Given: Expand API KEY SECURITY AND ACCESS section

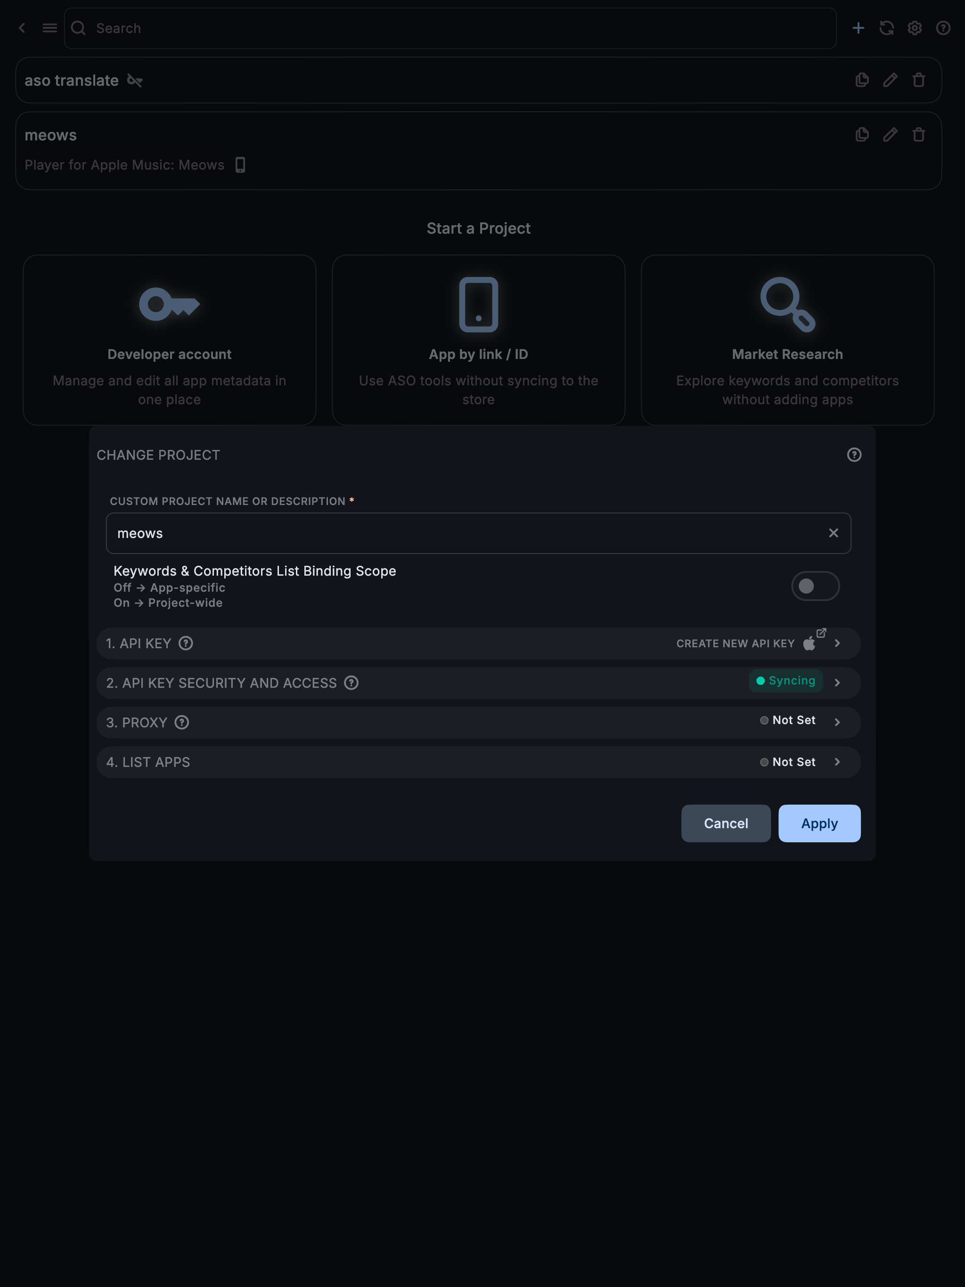Looking at the screenshot, I should click(x=837, y=683).
